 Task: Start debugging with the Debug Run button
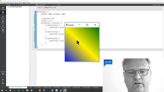pos(3,83)
